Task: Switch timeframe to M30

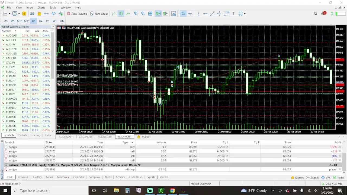Action: click(27, 21)
